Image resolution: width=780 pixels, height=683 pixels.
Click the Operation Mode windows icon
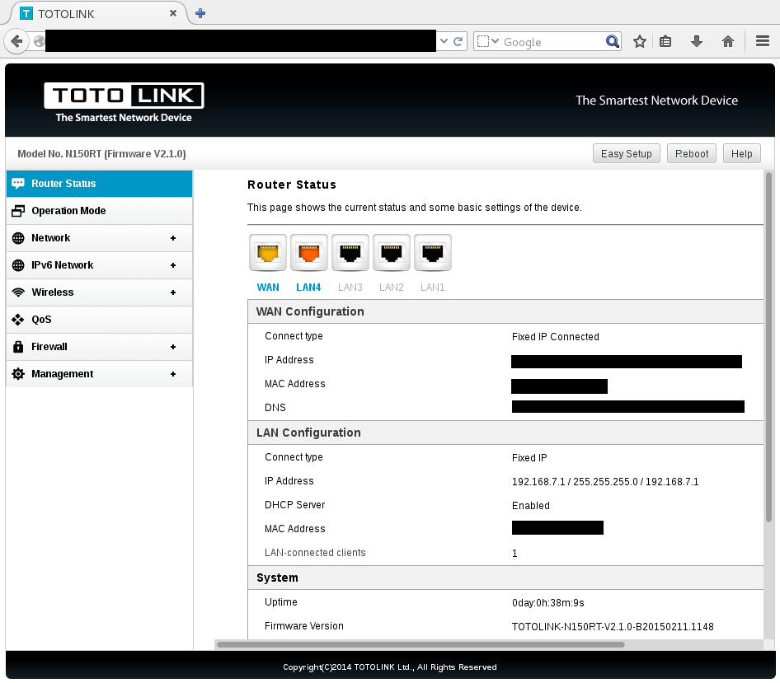pos(18,211)
